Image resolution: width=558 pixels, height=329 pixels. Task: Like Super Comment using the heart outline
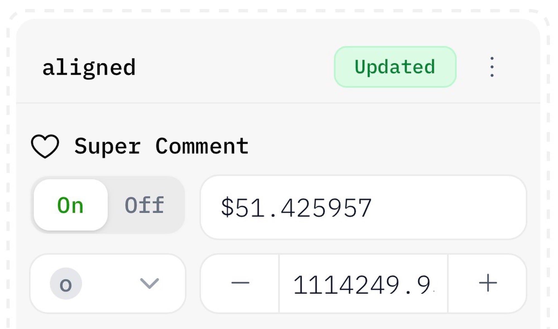click(45, 147)
